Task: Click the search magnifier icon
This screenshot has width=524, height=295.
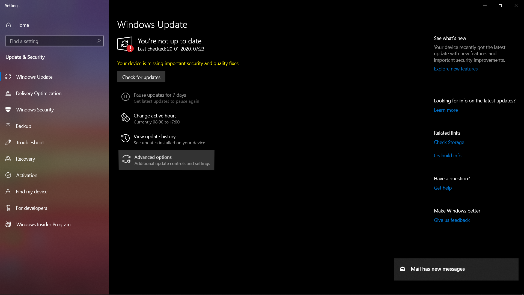Action: pyautogui.click(x=99, y=41)
